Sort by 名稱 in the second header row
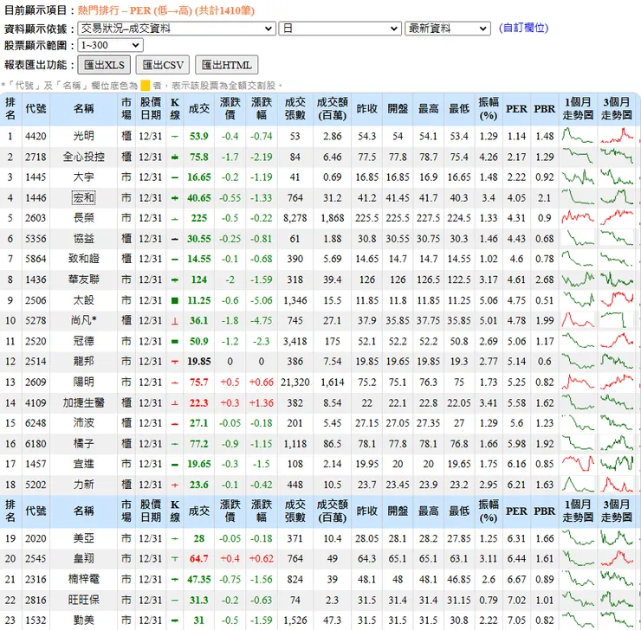 tap(83, 511)
